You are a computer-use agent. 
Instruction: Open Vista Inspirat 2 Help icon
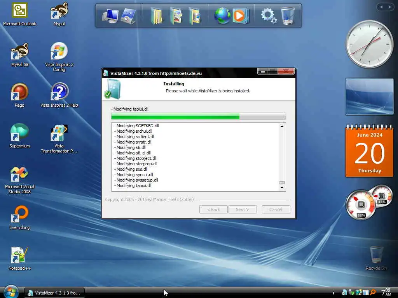pos(59,95)
